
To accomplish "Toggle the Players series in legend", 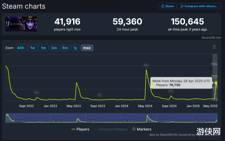I will (x=81, y=129).
